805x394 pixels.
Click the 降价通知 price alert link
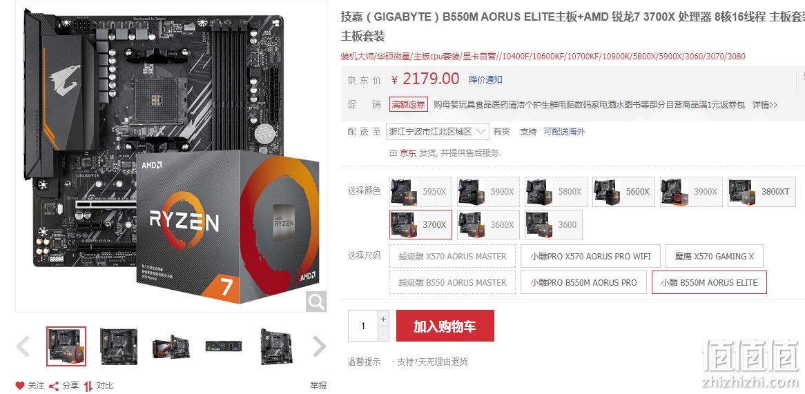pyautogui.click(x=485, y=80)
